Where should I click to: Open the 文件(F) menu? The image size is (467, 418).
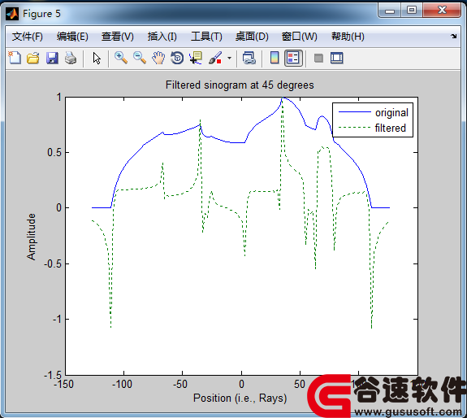click(x=27, y=37)
